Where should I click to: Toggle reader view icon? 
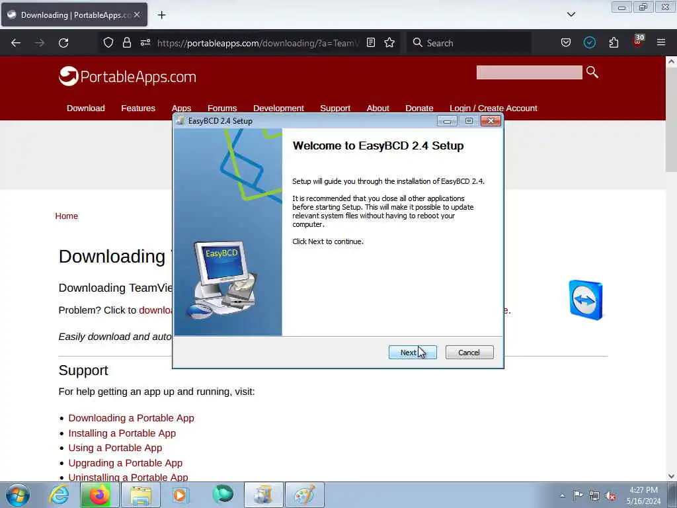[x=370, y=43]
